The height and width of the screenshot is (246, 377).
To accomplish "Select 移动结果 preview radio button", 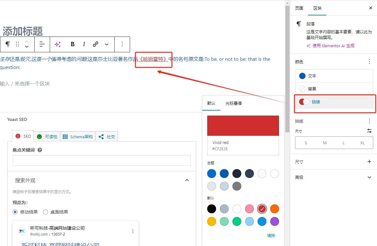I will (x=15, y=212).
